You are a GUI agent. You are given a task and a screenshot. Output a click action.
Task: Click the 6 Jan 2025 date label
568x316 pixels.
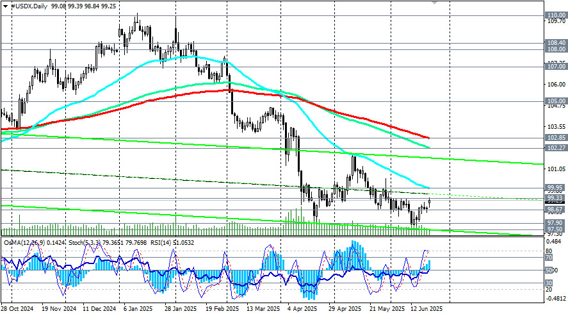tap(138, 309)
